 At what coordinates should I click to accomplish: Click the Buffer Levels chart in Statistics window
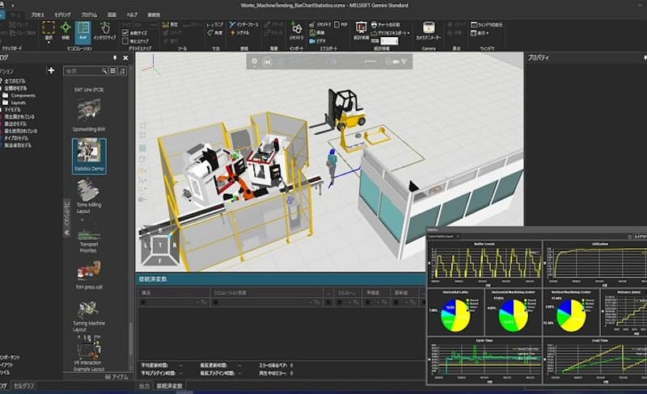[484, 264]
